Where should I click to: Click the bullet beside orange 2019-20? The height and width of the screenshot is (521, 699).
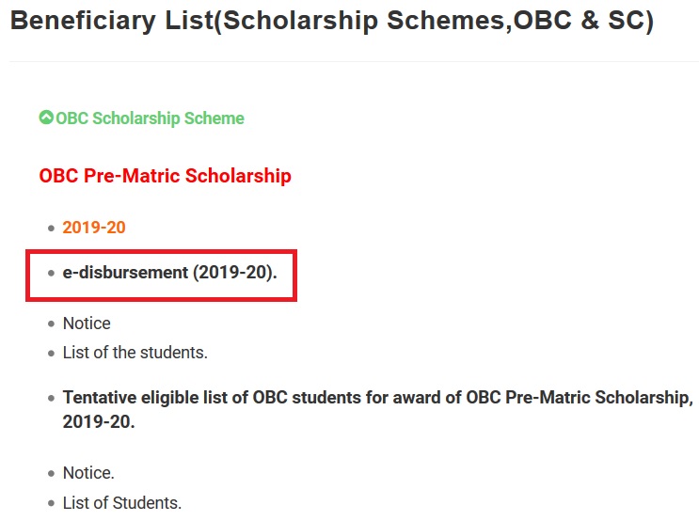51,229
